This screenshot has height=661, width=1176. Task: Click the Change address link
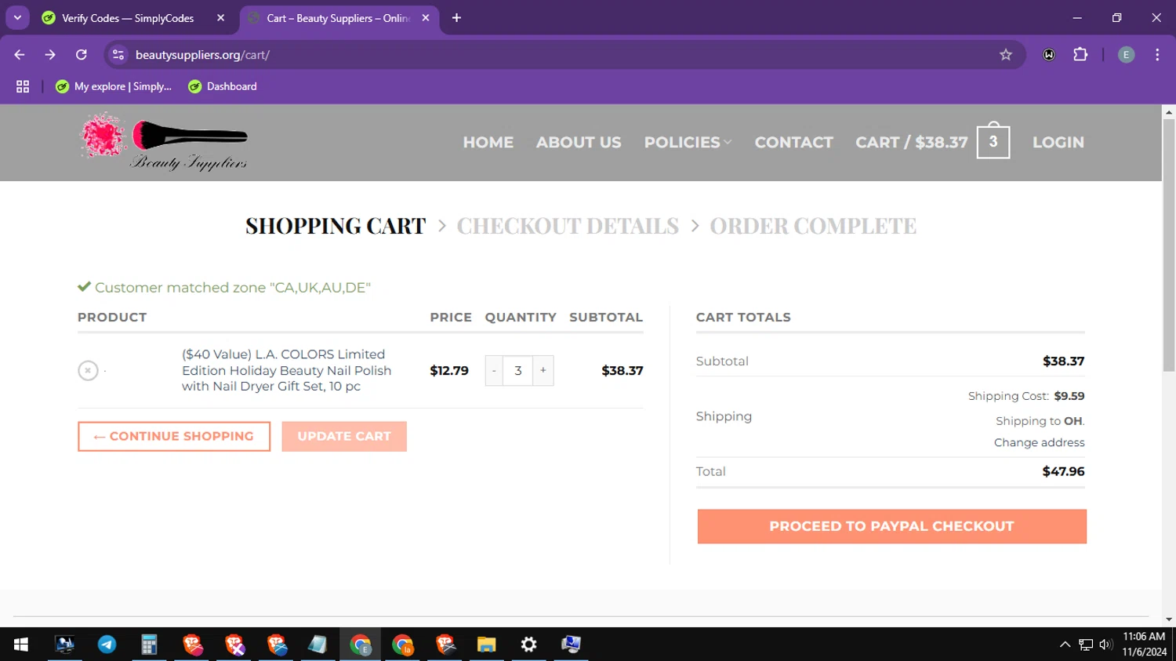pos(1039,442)
